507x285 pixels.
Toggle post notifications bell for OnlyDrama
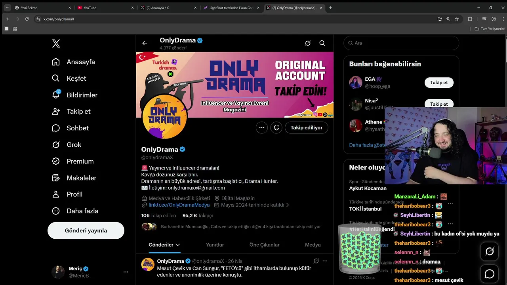pos(276,127)
